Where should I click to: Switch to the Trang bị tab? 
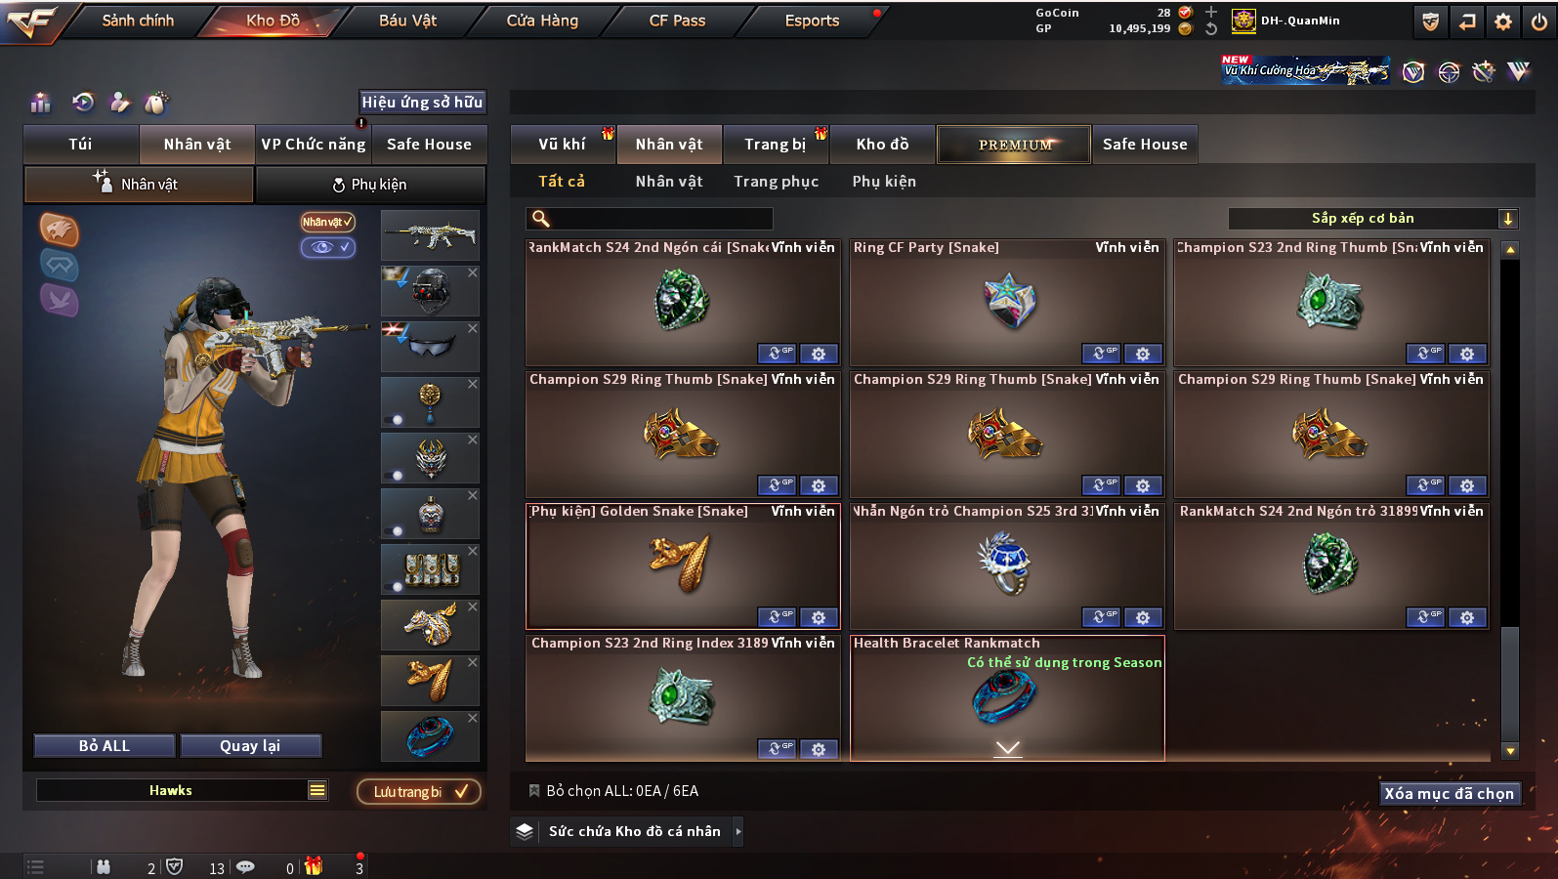(776, 145)
